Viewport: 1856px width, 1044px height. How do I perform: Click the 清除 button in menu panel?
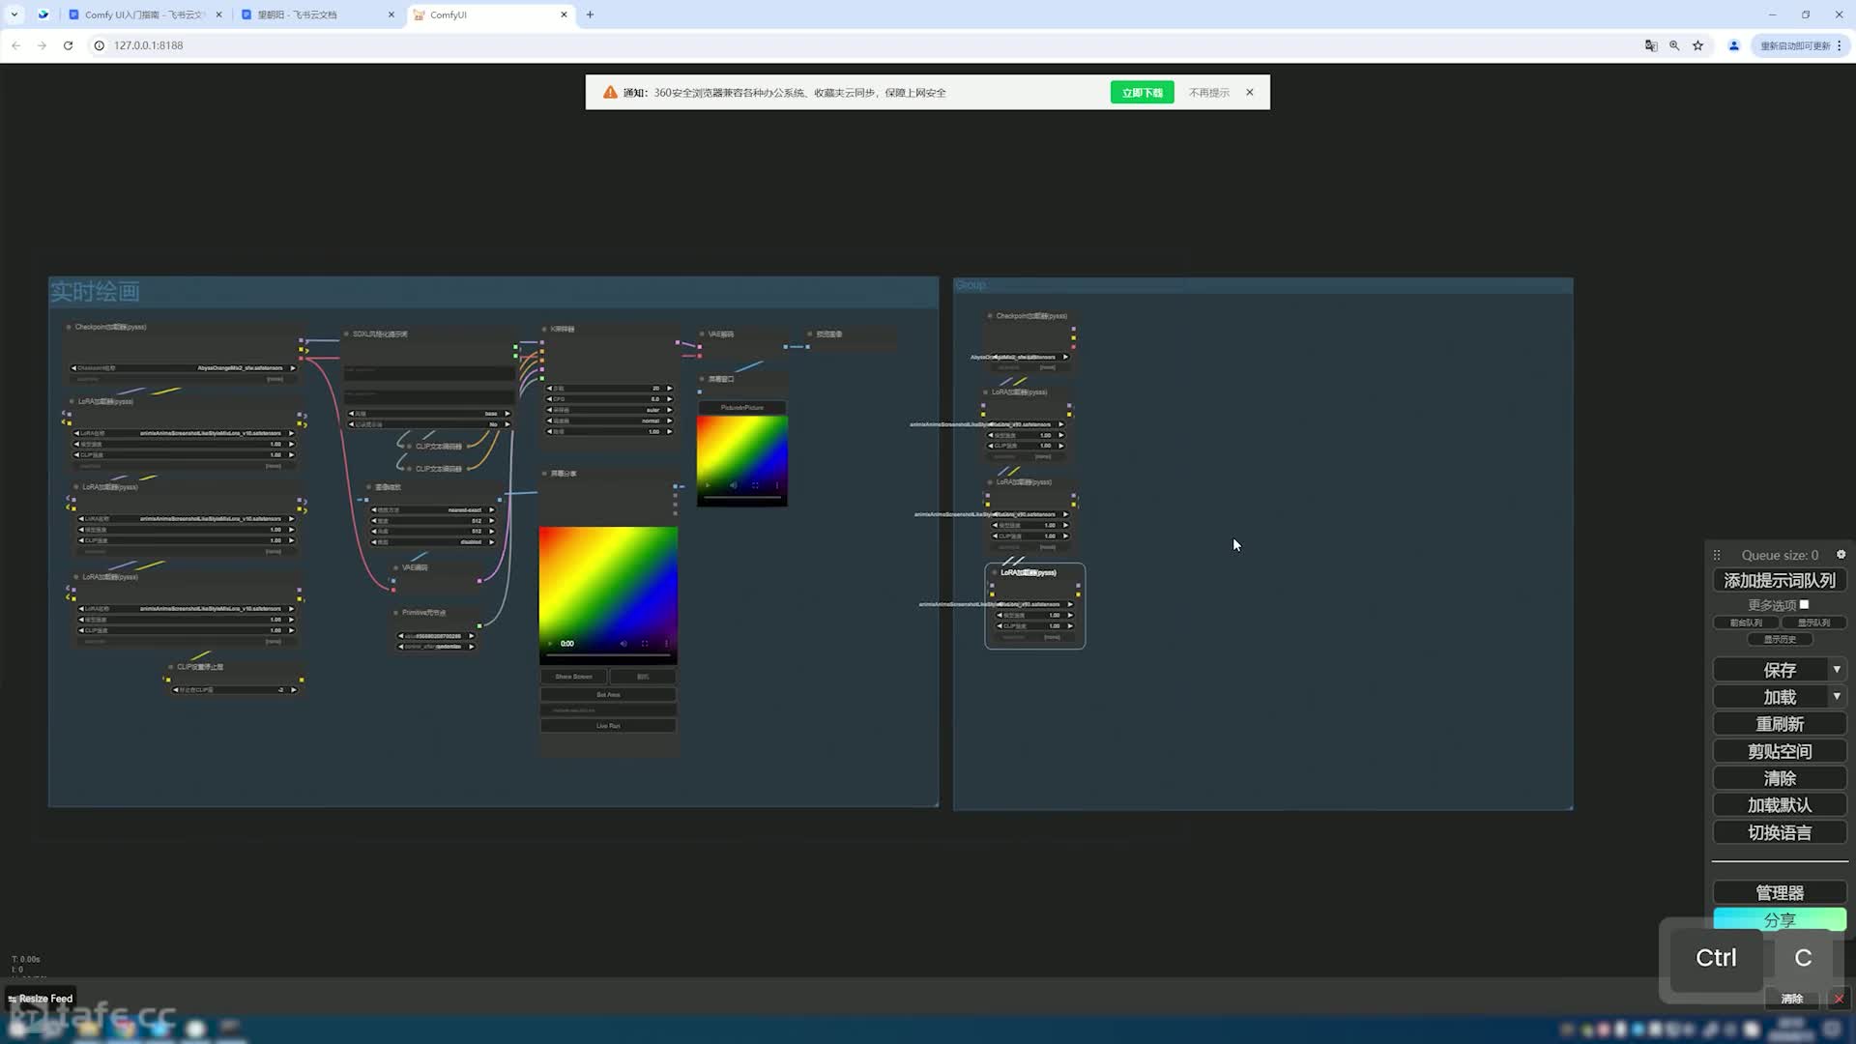(1780, 777)
